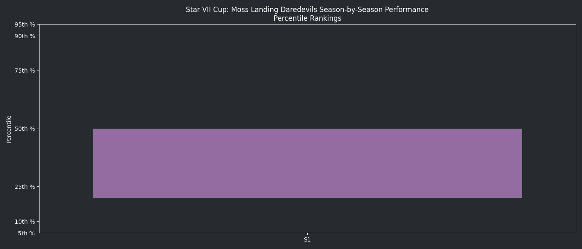Select "Moss Landing Daredevils" in the title
Viewport: 582px width, 249px height.
274,10
